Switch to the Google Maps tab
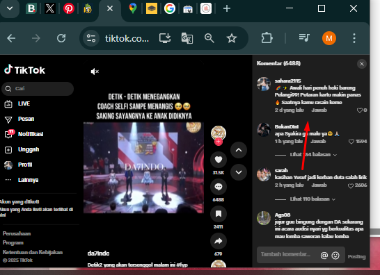This screenshot has height=275, width=380. coord(133,8)
